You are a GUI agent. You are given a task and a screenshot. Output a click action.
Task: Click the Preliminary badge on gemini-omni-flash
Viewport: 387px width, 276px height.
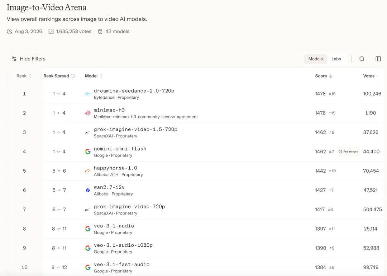[x=348, y=152]
